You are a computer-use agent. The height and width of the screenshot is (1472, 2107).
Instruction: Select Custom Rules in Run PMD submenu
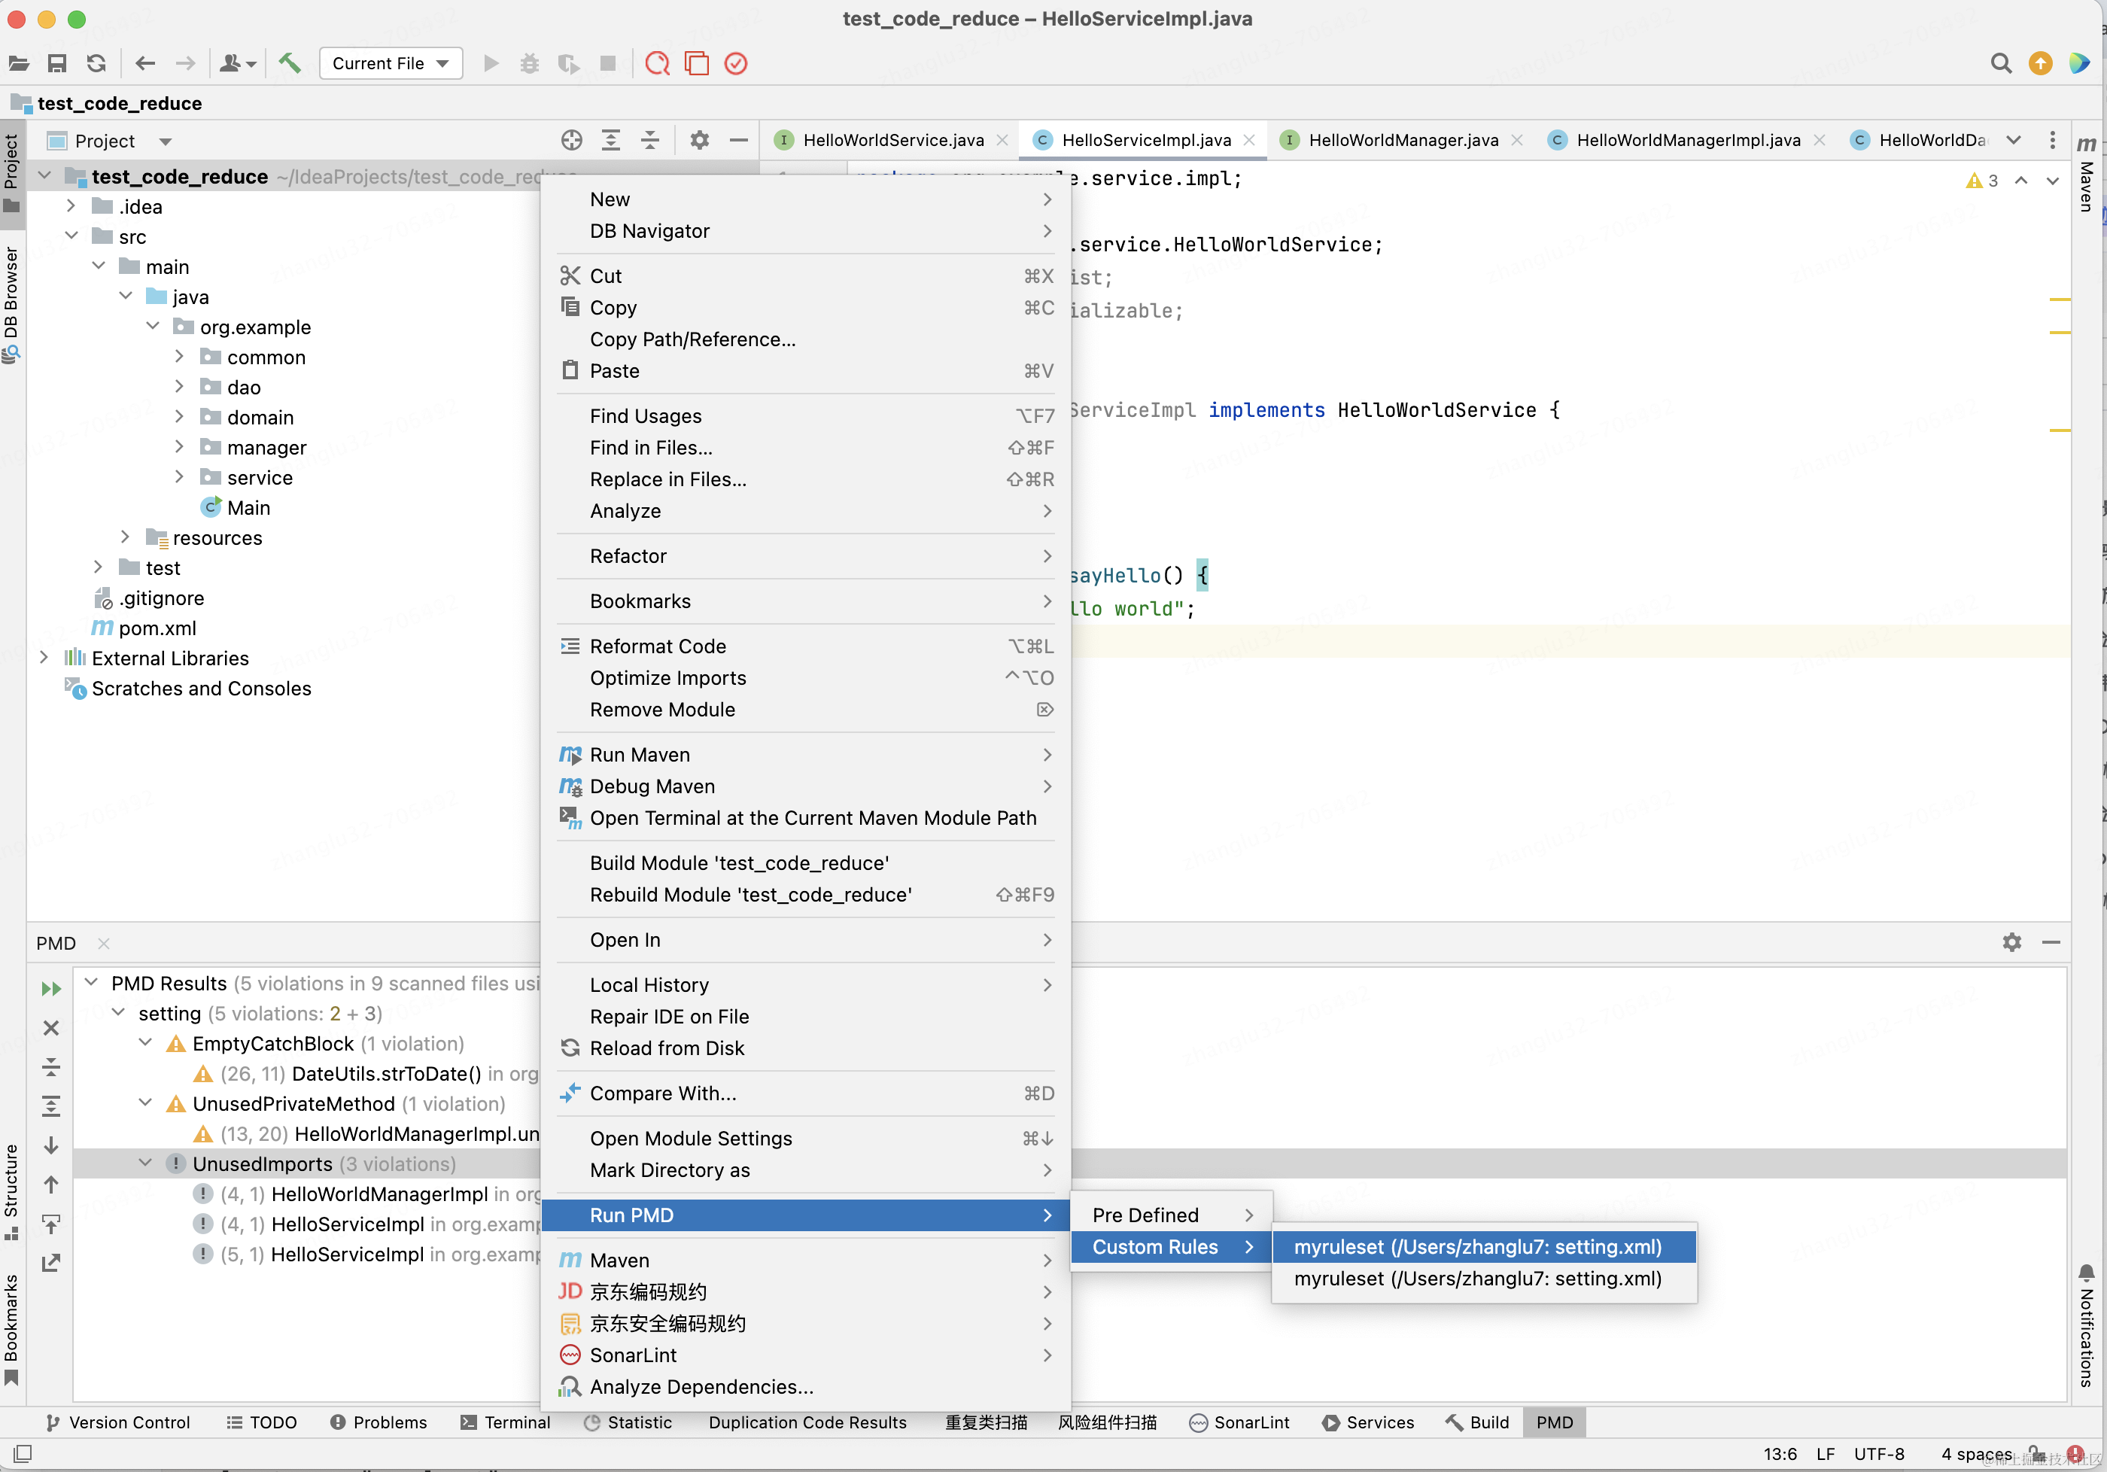pyautogui.click(x=1154, y=1246)
